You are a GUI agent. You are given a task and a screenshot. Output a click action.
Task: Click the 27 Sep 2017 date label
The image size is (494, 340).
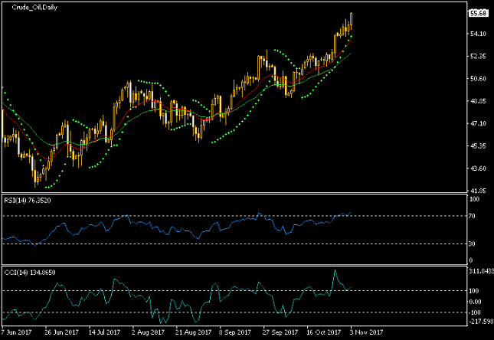pos(280,332)
